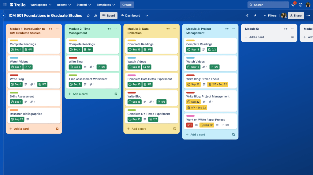Create card from template in Module 5
The image size is (313, 175).
click(x=292, y=37)
